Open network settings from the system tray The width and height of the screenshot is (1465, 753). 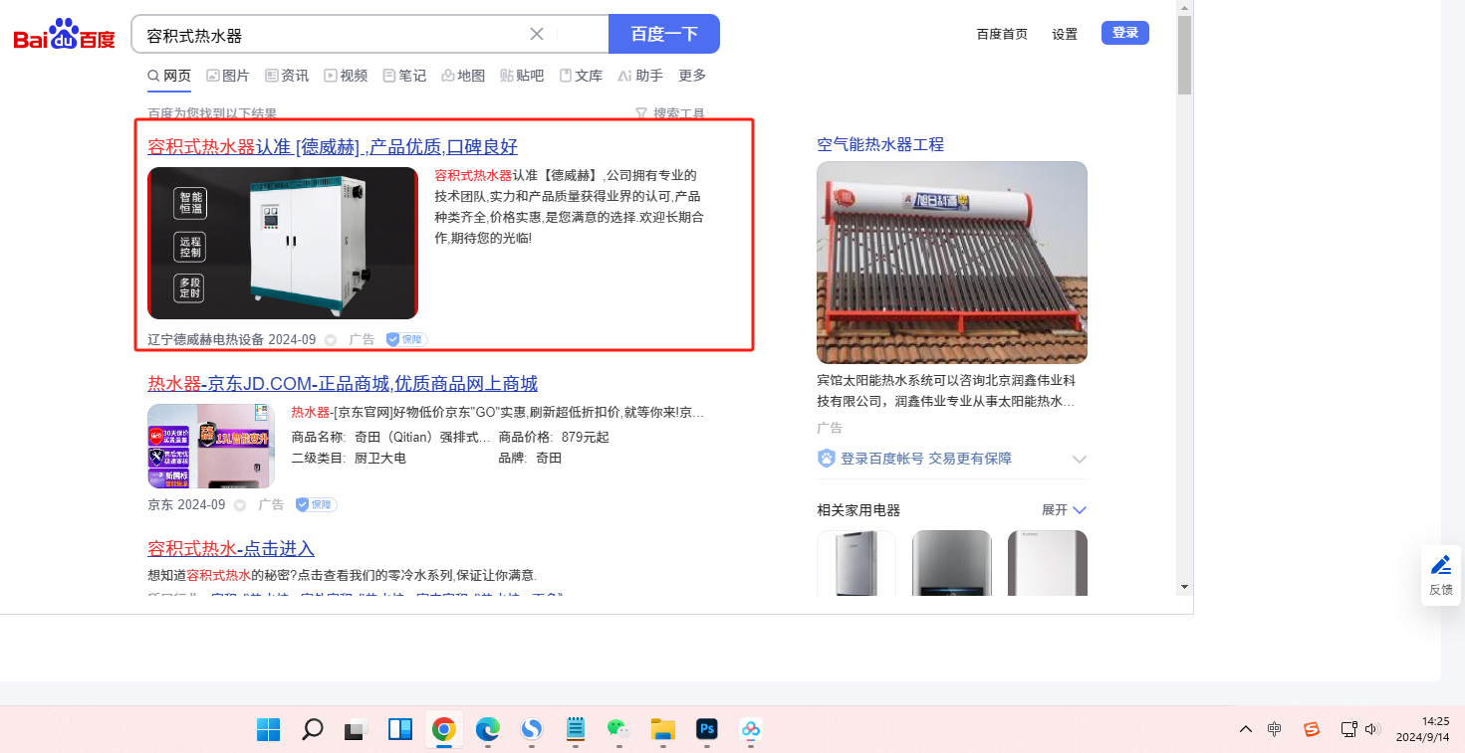coord(1348,729)
